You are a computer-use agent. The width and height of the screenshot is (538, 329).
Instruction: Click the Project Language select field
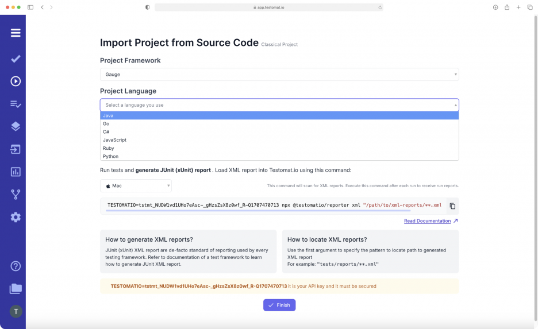[279, 105]
